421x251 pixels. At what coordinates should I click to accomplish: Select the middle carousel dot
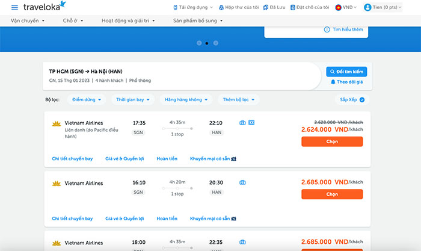pos(207,43)
